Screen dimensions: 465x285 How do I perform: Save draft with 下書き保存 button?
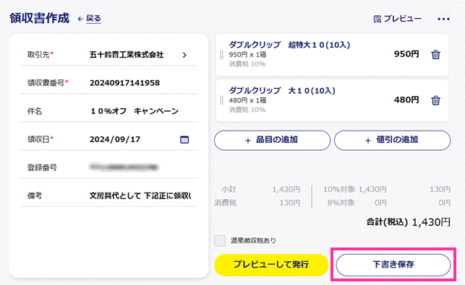coord(393,265)
